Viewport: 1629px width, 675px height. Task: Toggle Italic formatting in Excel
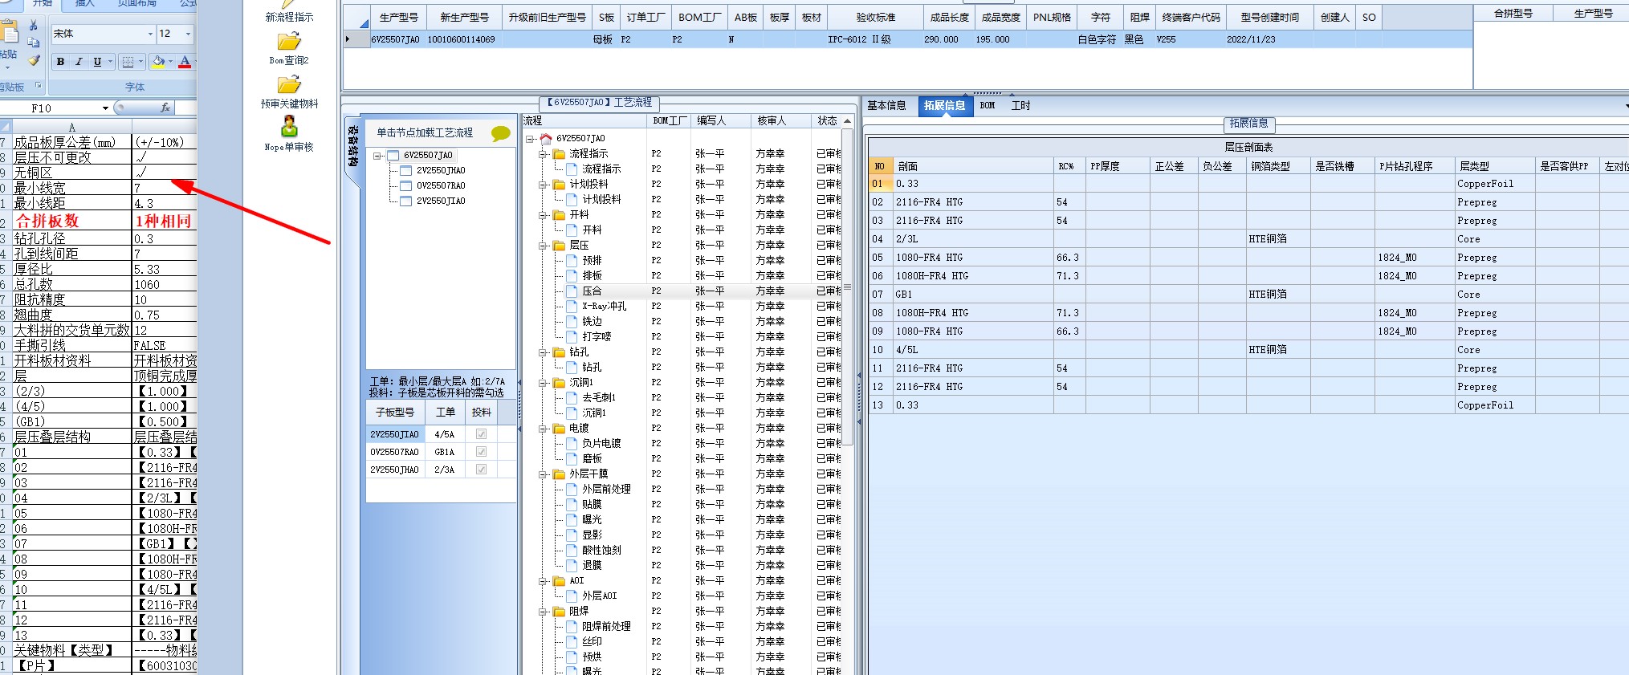pos(79,62)
